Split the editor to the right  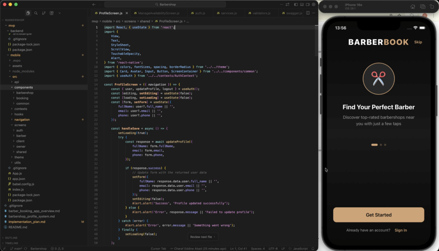point(308,13)
